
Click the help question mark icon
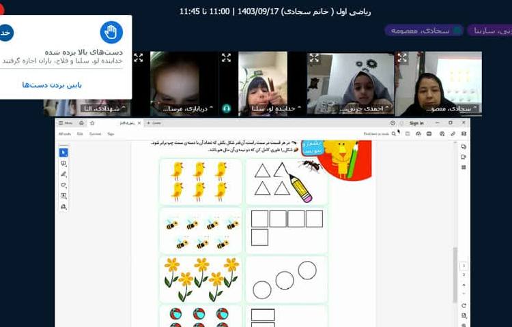click(x=393, y=123)
